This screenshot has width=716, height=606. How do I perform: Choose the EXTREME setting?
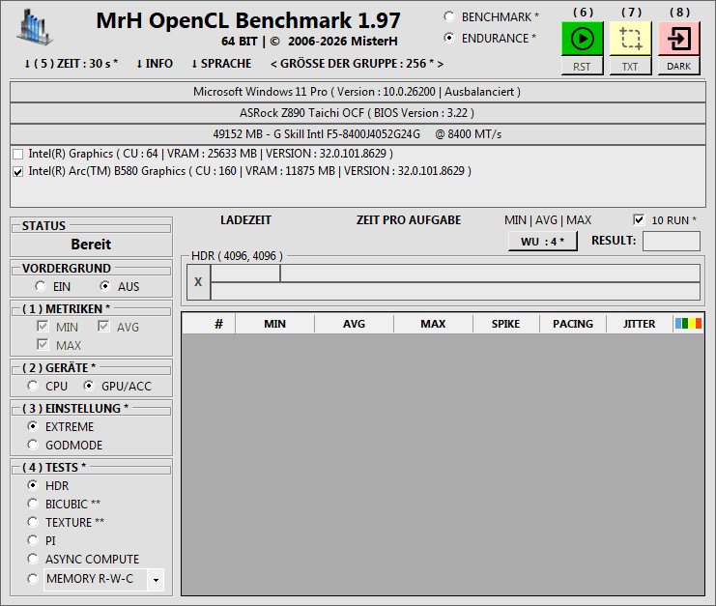click(33, 426)
